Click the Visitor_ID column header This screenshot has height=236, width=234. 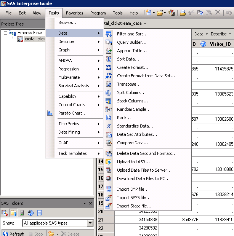point(220,44)
